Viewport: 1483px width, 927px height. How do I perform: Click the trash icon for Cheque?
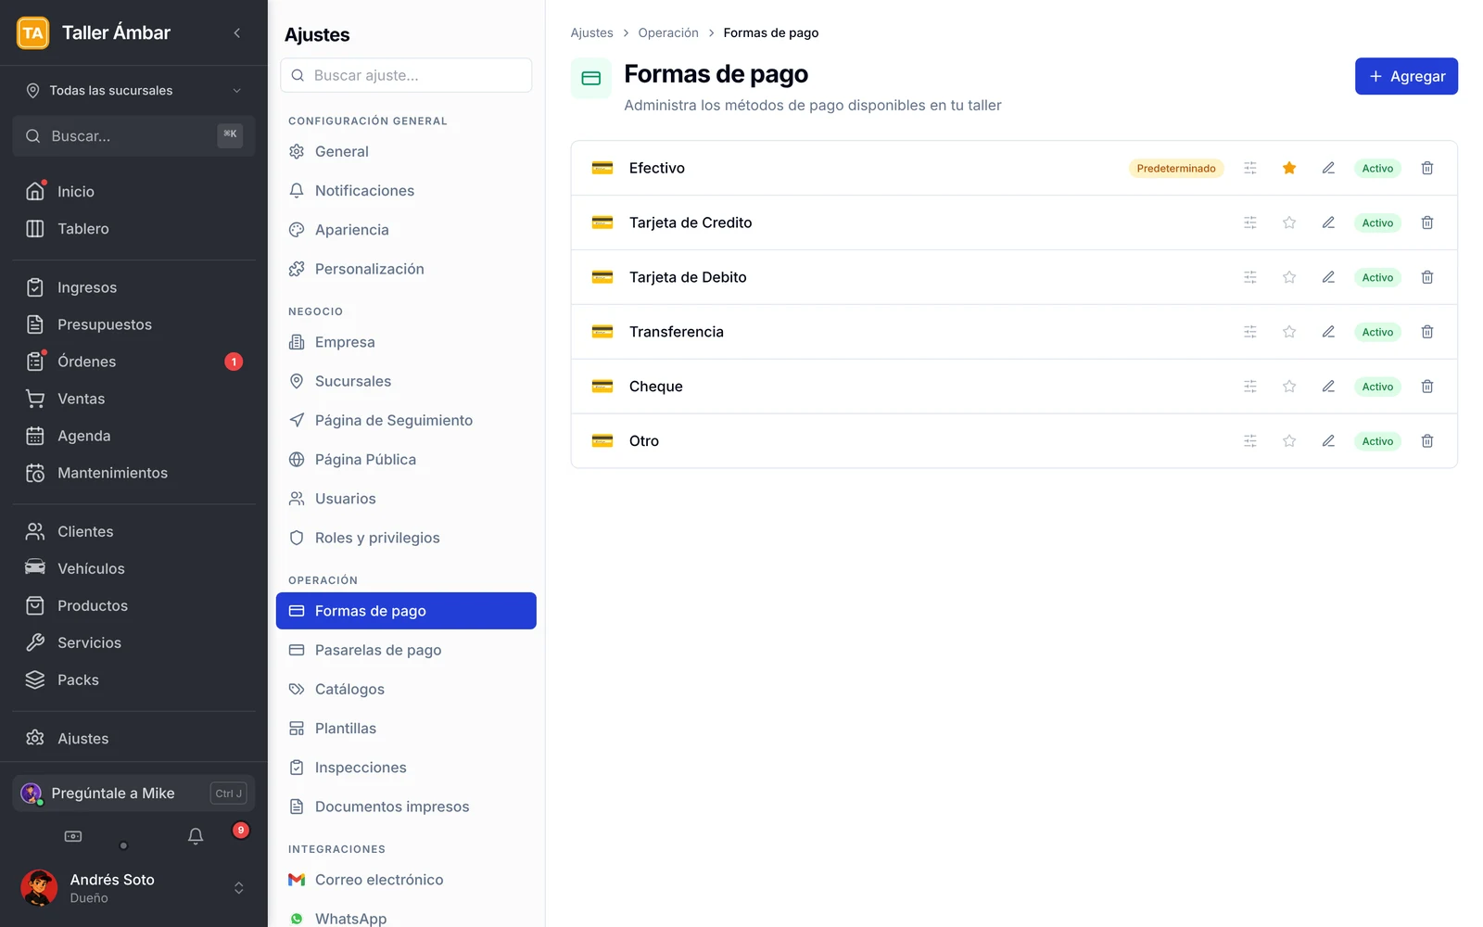coord(1426,387)
